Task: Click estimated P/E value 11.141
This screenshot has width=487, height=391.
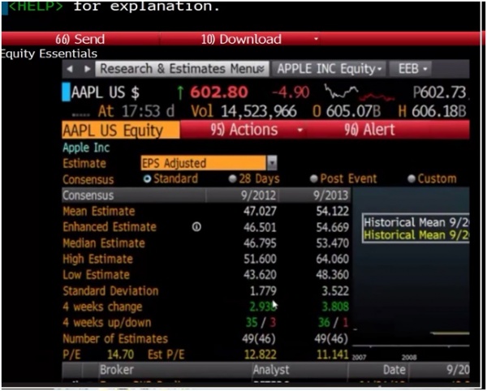Action: 332,354
